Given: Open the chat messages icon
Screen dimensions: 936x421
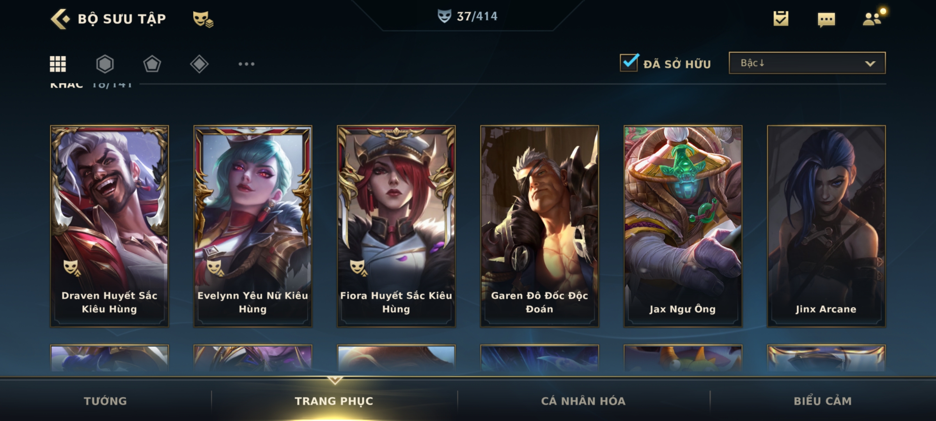Looking at the screenshot, I should (x=826, y=19).
